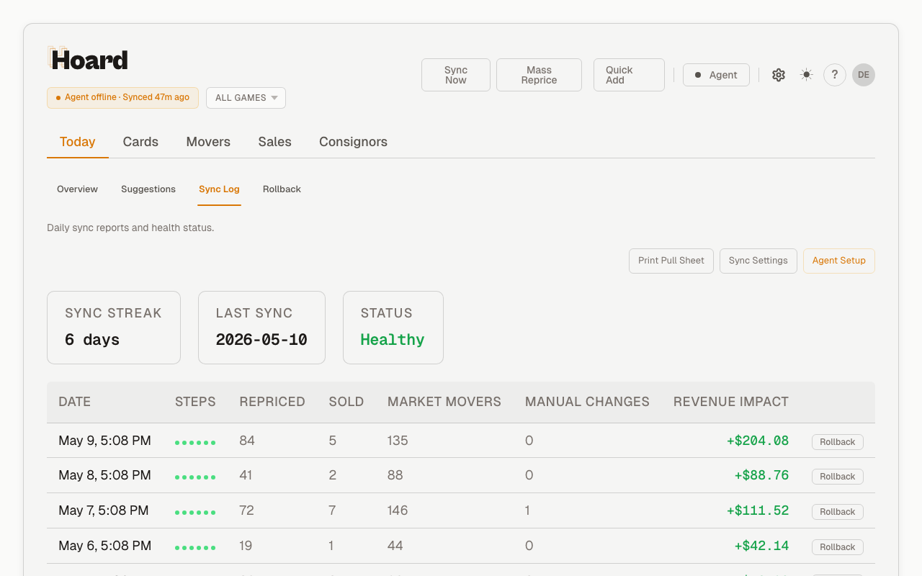Click the Hoard logo
The height and width of the screenshot is (576, 922).
pyautogui.click(x=88, y=60)
